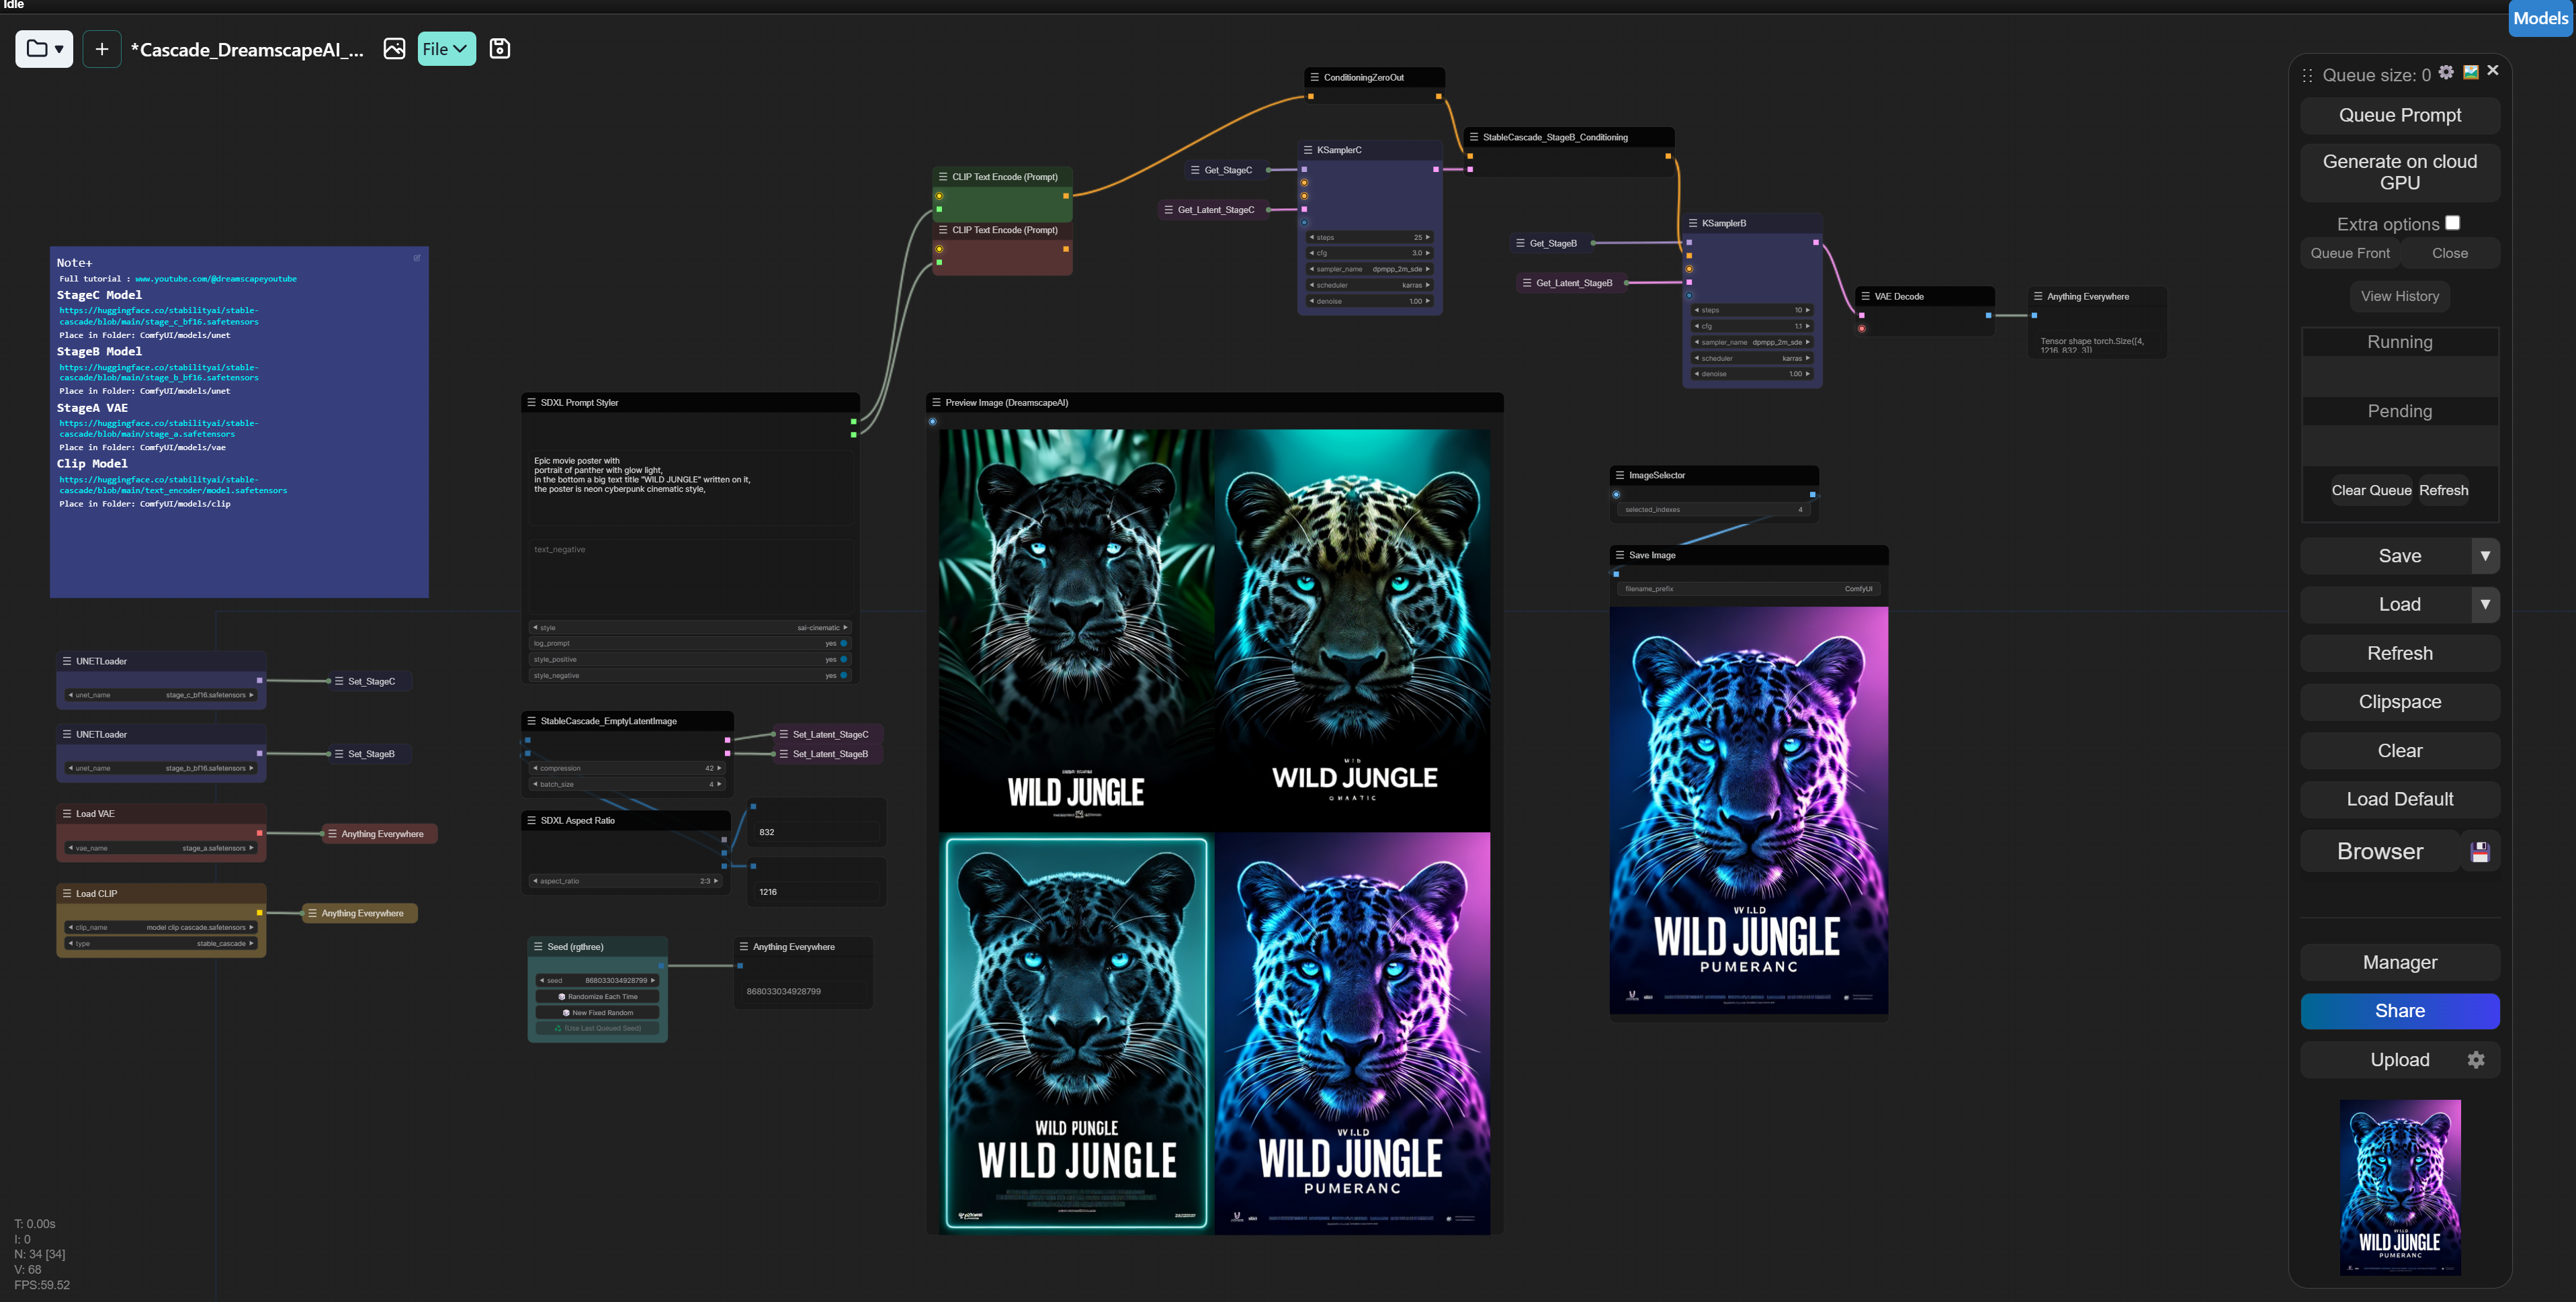
Task: Click the floppy disk icon beside Browser
Action: [x=2480, y=852]
